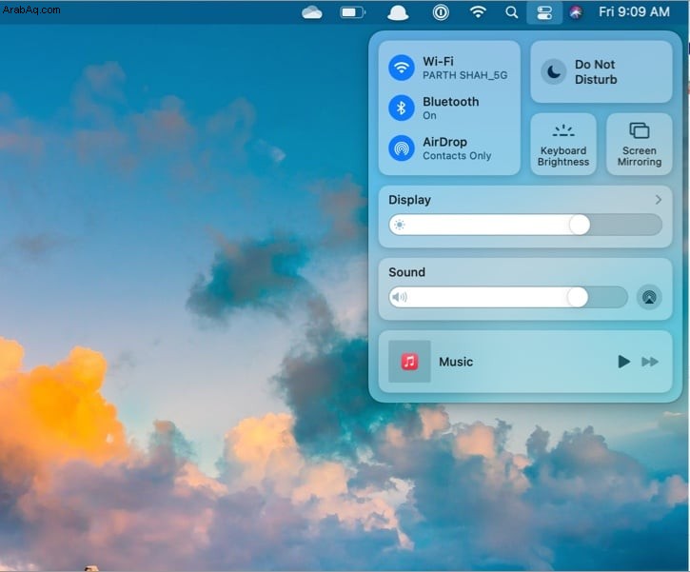Open the Music app artwork icon
Screen dimensions: 690x572
(409, 362)
